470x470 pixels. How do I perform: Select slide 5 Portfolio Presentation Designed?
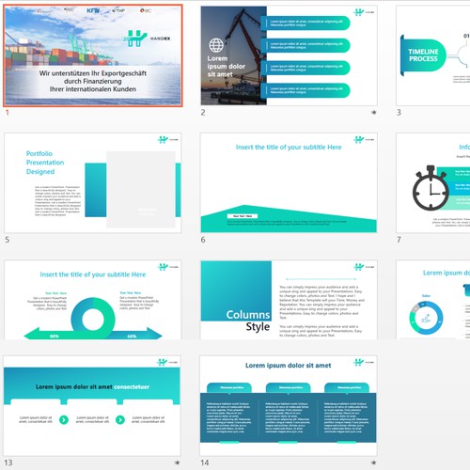click(x=93, y=183)
